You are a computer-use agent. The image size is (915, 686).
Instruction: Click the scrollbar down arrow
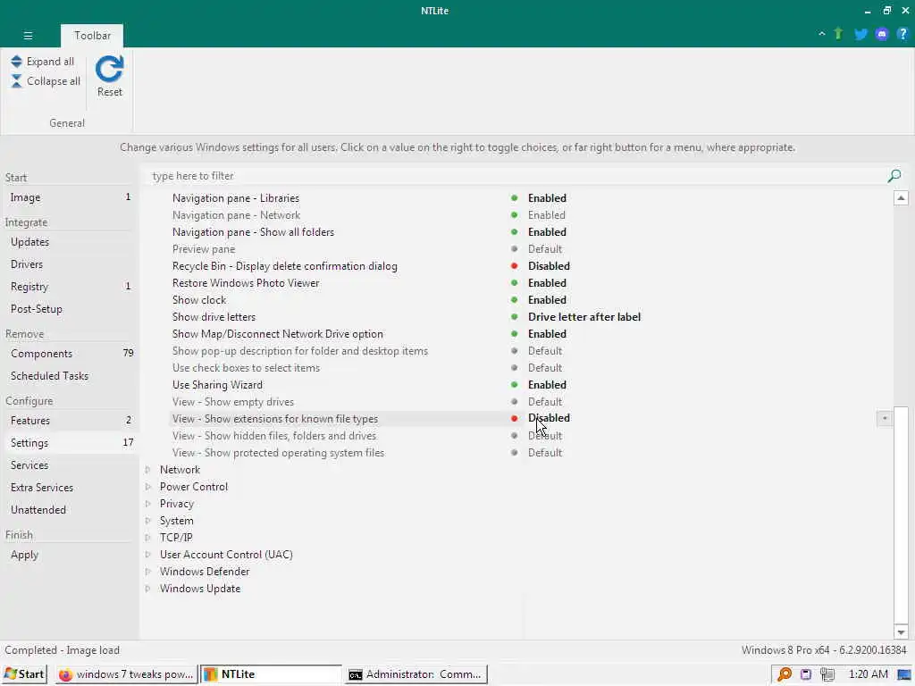tap(901, 632)
